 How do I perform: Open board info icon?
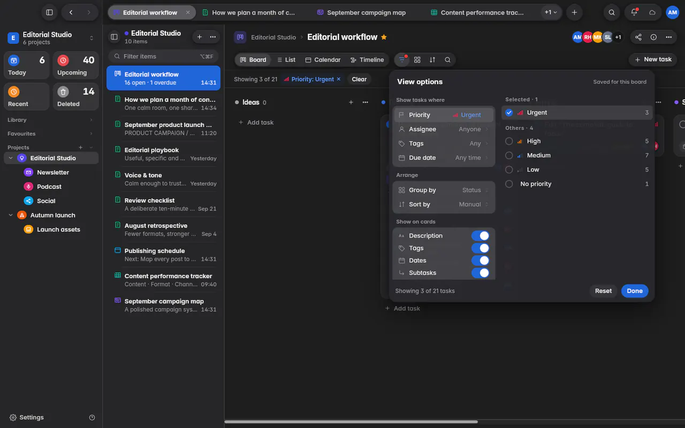[653, 37]
